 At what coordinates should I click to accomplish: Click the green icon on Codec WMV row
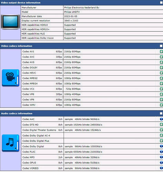pyautogui.click(x=161, y=105)
